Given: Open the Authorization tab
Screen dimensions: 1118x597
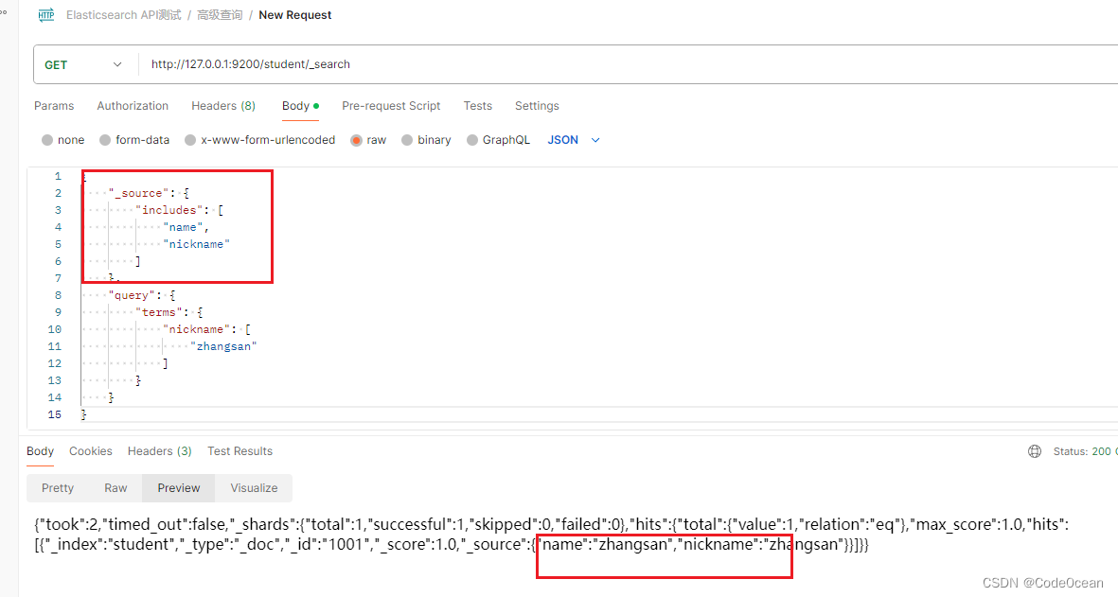Looking at the screenshot, I should 133,105.
